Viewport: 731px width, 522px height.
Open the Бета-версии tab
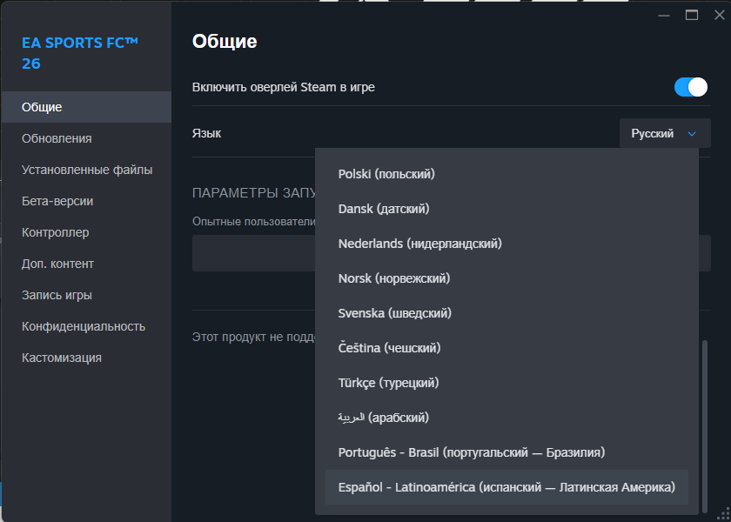(x=57, y=201)
